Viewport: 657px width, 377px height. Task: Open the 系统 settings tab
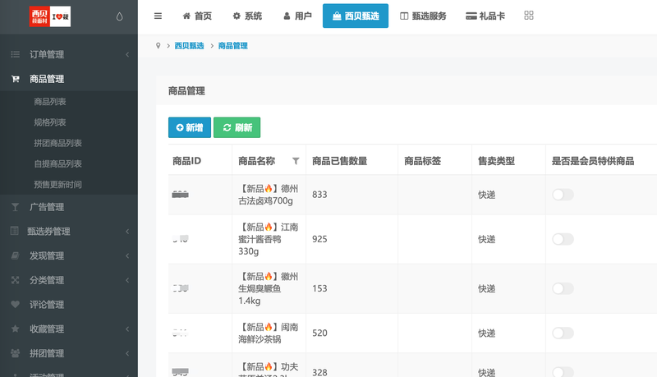[247, 16]
